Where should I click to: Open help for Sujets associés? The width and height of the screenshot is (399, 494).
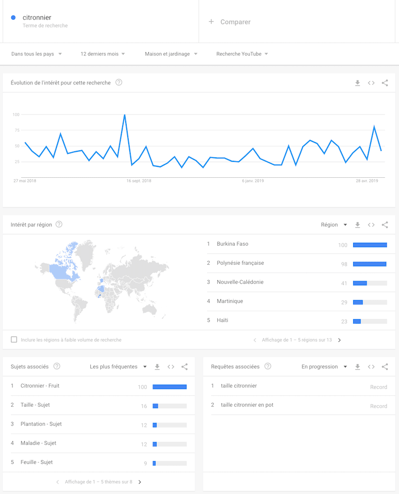coord(57,367)
